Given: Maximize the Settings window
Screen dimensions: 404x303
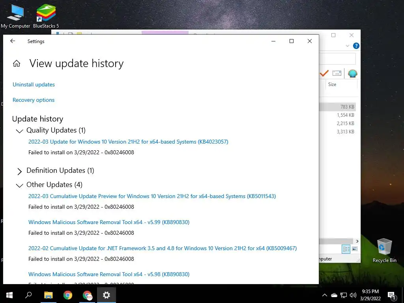Looking at the screenshot, I should [x=292, y=41].
